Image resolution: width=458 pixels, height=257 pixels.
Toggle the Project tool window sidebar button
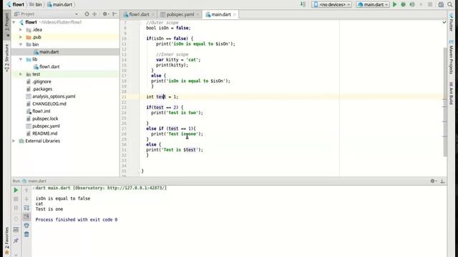[x=6, y=24]
